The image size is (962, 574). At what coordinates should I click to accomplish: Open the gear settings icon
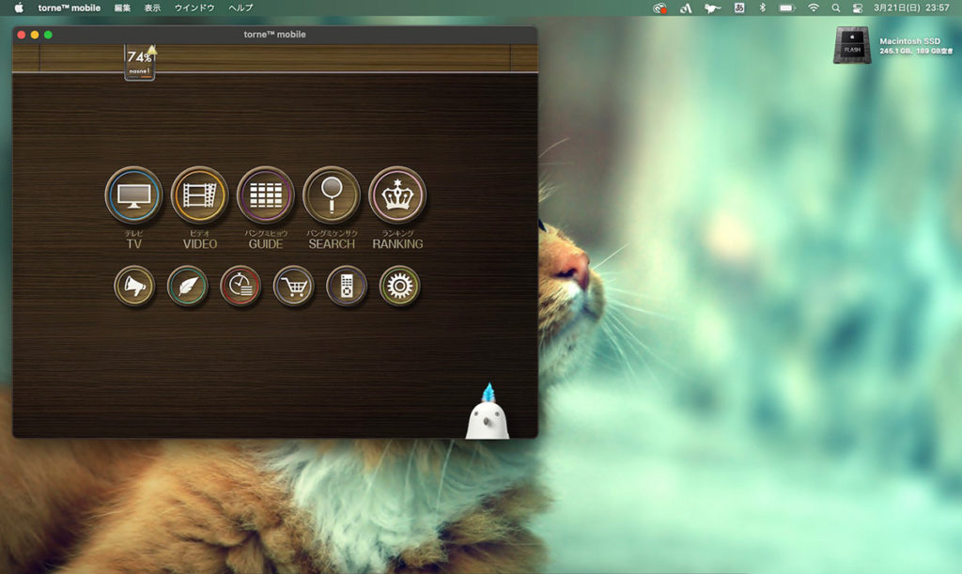pyautogui.click(x=399, y=286)
